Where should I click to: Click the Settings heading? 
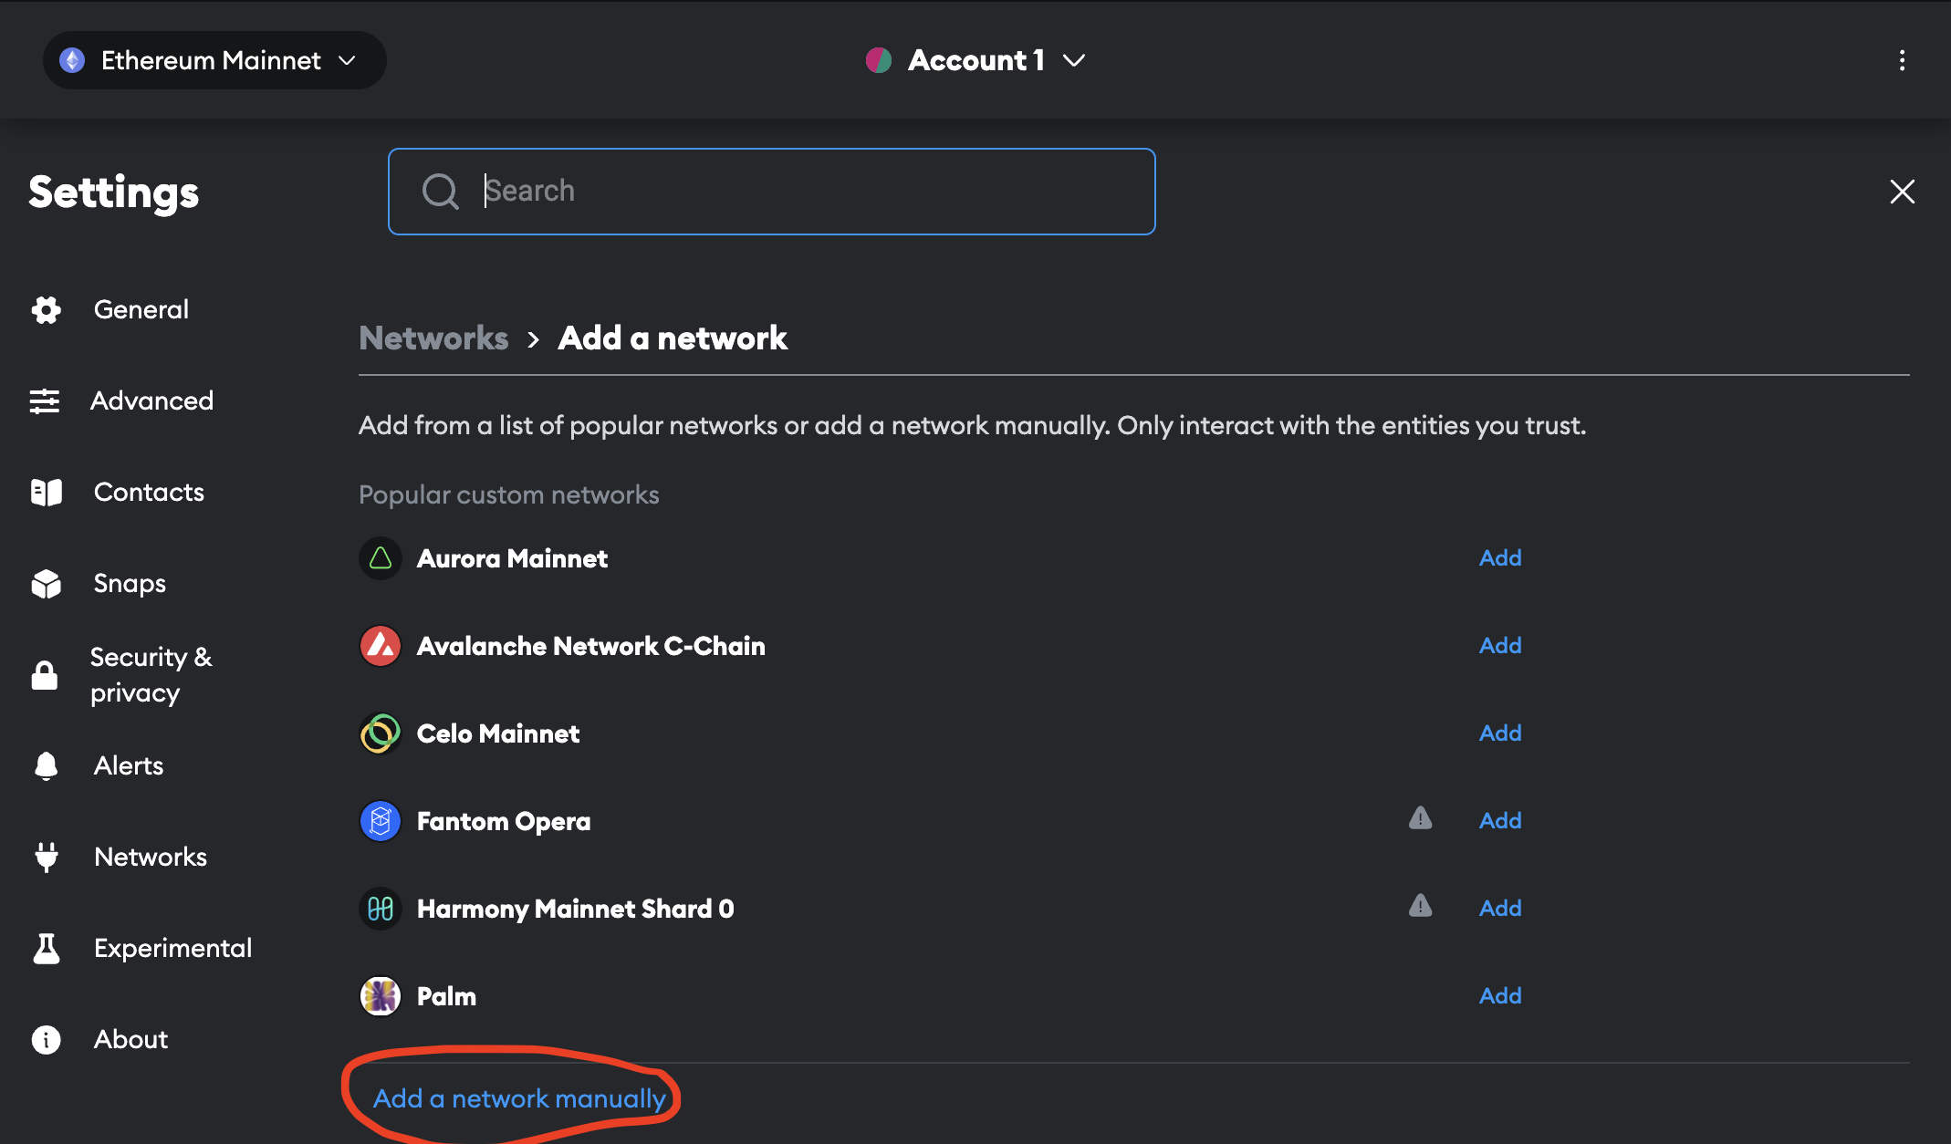(x=114, y=192)
